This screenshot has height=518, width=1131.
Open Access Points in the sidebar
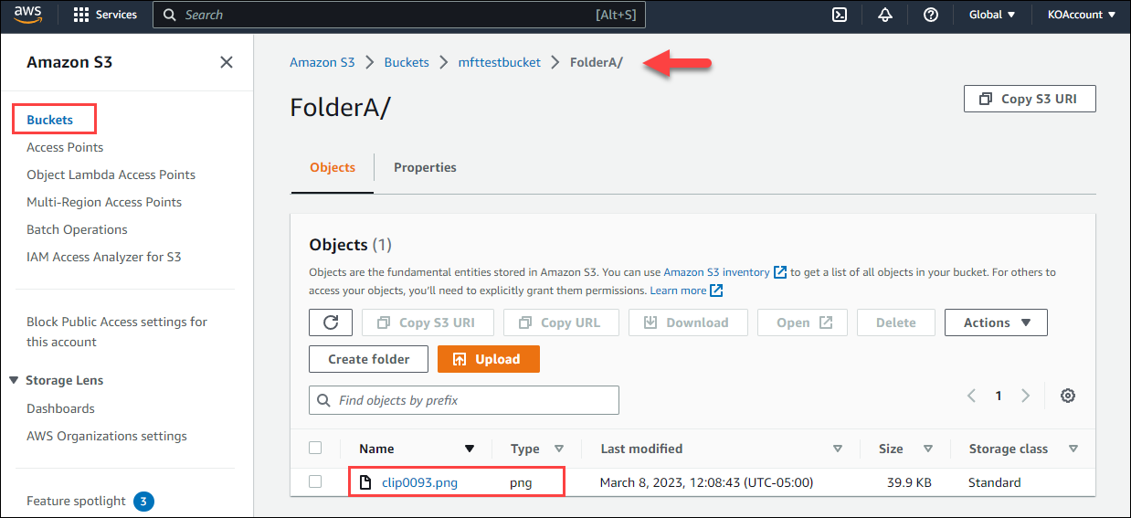(x=65, y=147)
